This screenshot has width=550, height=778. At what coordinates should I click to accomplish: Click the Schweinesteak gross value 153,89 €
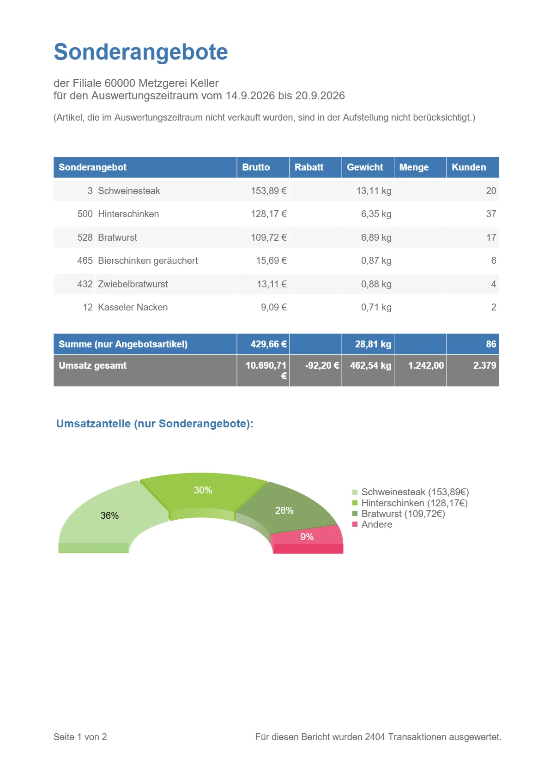coord(269,191)
